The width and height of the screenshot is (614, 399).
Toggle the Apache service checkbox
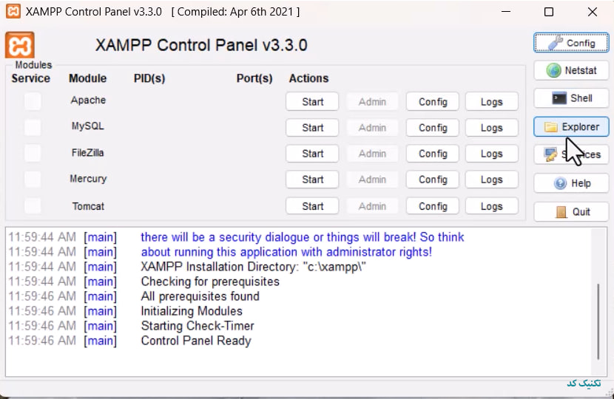[33, 101]
